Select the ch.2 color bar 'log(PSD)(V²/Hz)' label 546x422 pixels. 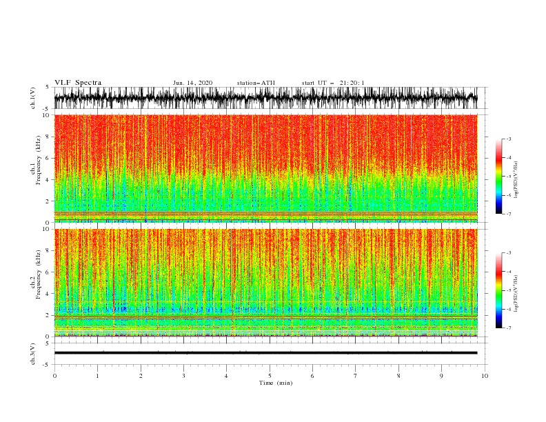click(x=516, y=293)
